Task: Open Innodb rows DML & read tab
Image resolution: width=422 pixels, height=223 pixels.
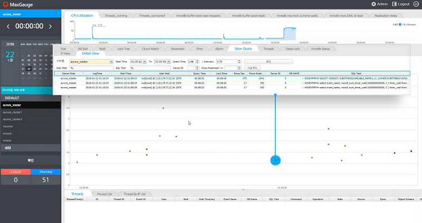Action: (346, 16)
